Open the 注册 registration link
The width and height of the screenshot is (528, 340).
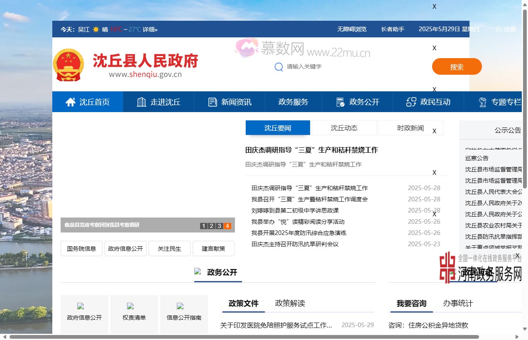click(510, 29)
